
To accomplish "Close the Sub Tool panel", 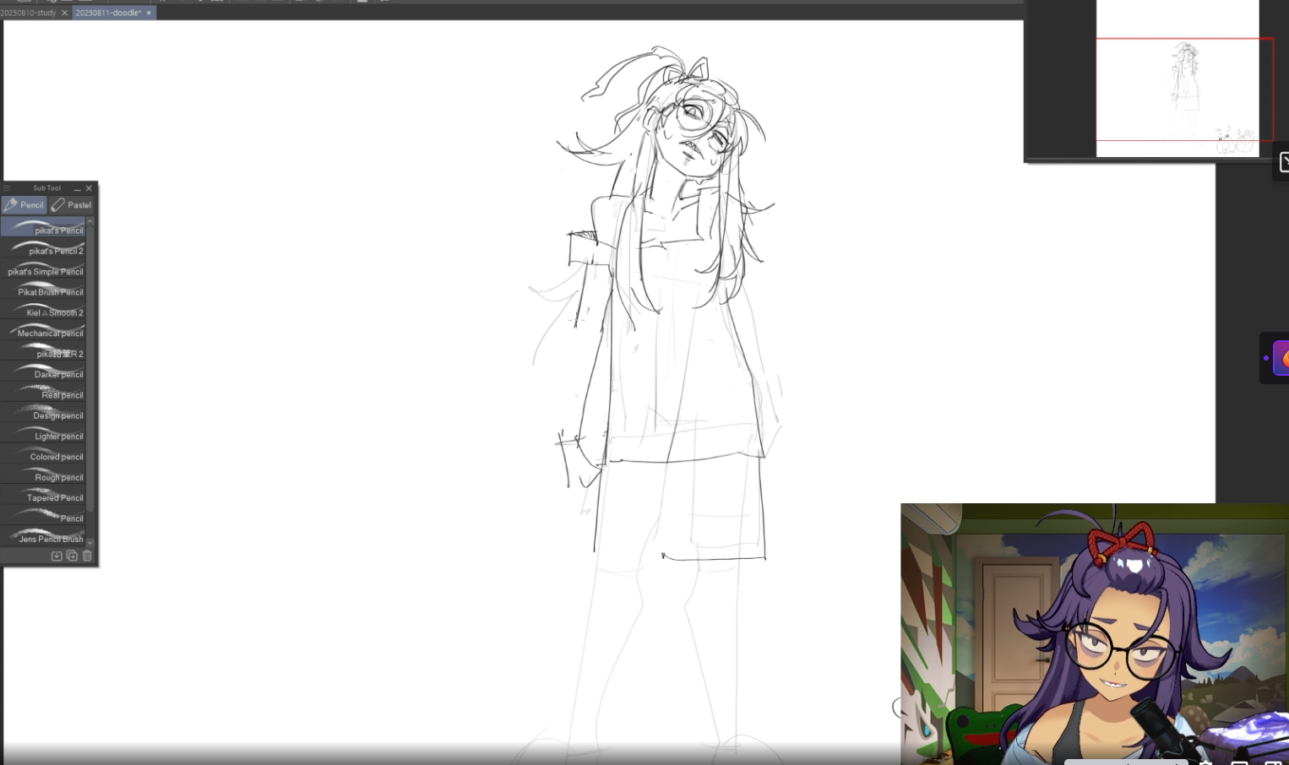I will coord(89,188).
